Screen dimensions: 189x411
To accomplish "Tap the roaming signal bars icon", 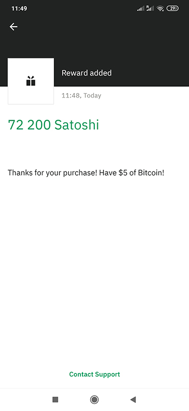I will click(150, 8).
